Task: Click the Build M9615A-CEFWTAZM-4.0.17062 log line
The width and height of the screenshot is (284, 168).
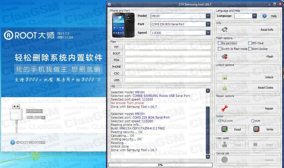Action: pyautogui.click(x=138, y=128)
